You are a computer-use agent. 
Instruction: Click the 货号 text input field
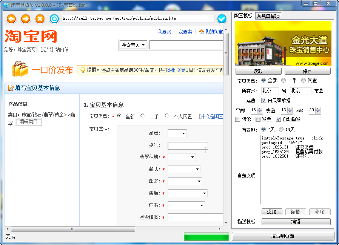pos(188,145)
